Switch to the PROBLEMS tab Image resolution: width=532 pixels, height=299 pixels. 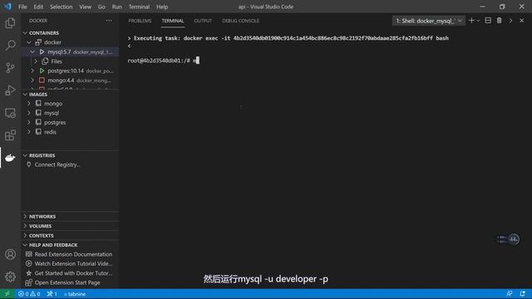(140, 21)
